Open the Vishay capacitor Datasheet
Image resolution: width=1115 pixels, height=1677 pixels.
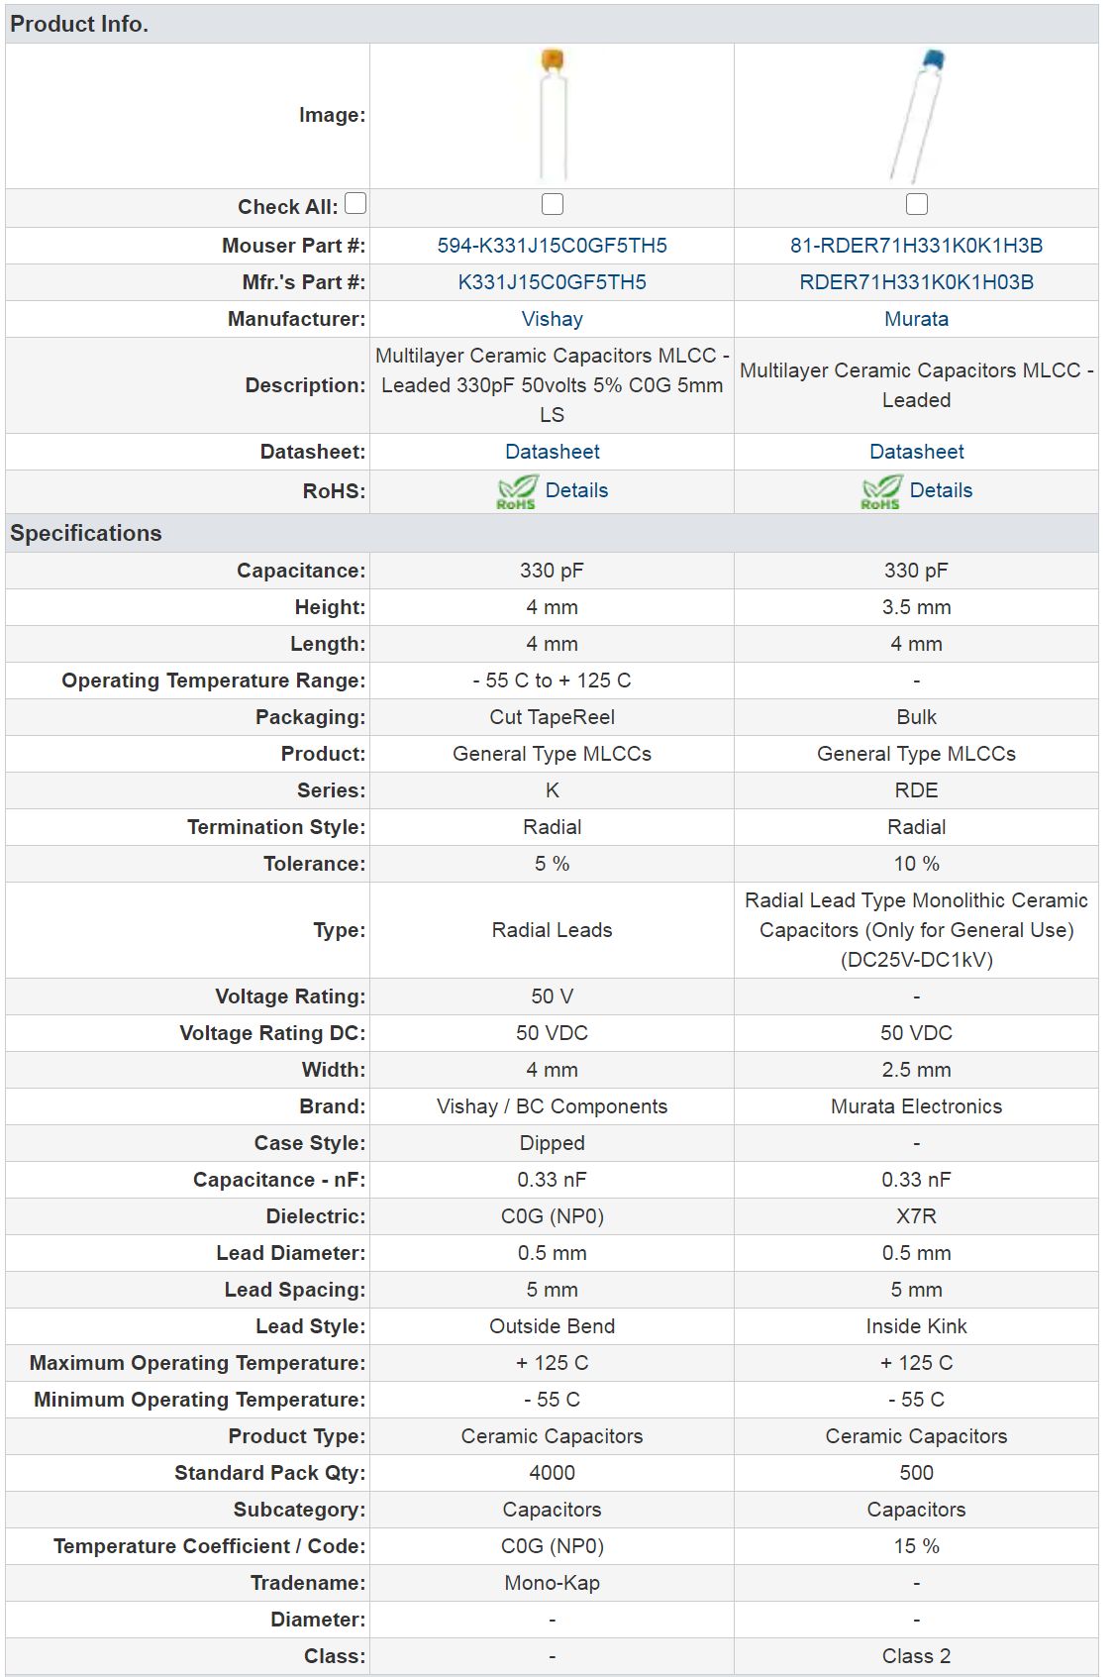[553, 452]
